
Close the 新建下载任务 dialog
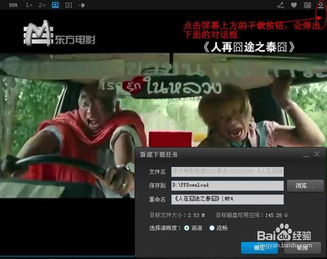click(317, 154)
